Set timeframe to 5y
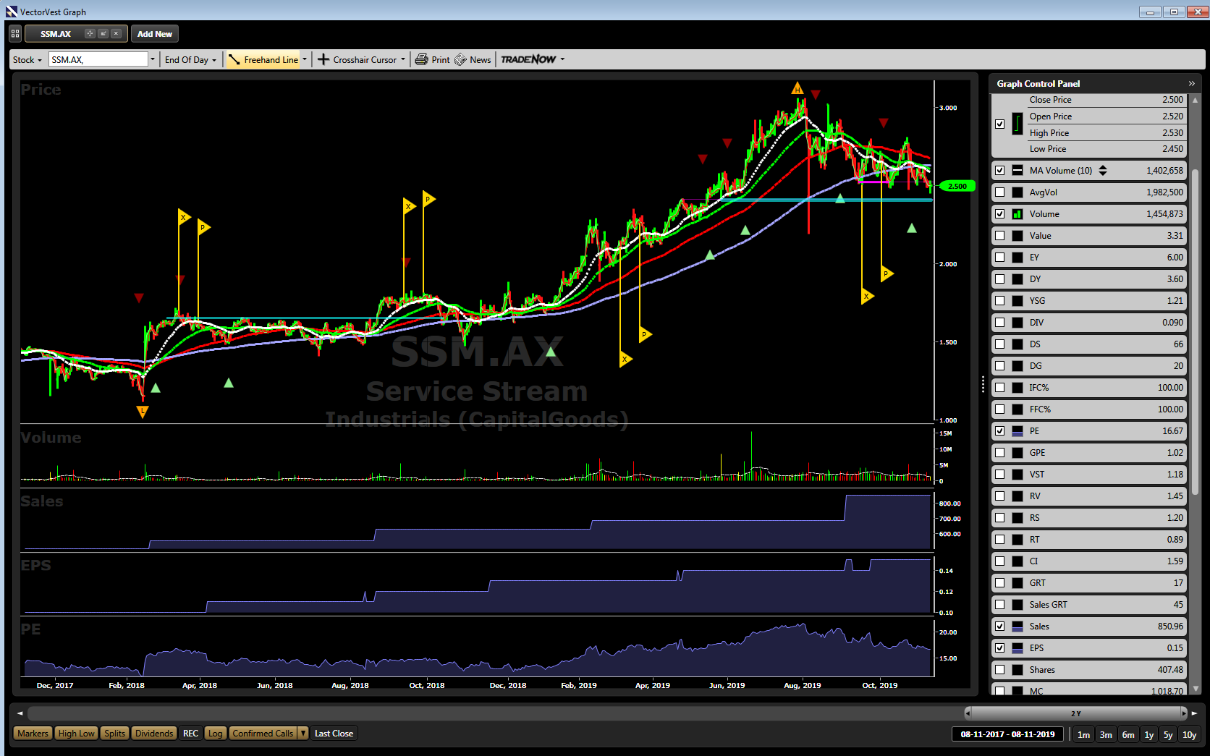 coord(1168,734)
